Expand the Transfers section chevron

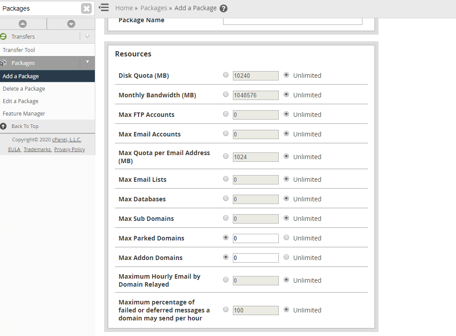coord(88,36)
